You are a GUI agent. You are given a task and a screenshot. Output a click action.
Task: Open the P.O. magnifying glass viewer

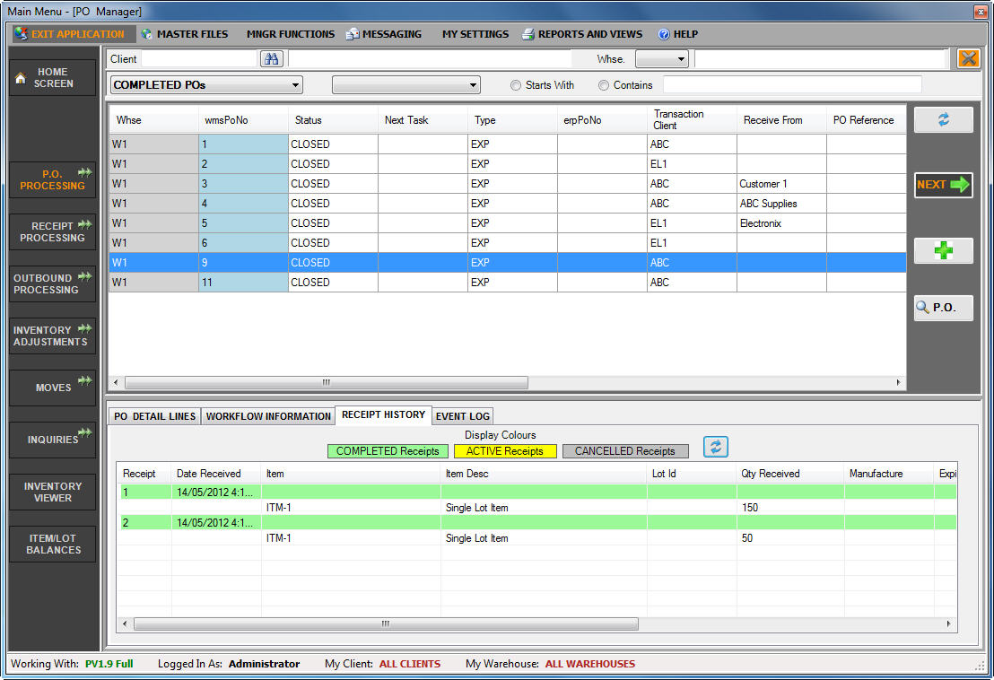click(943, 308)
